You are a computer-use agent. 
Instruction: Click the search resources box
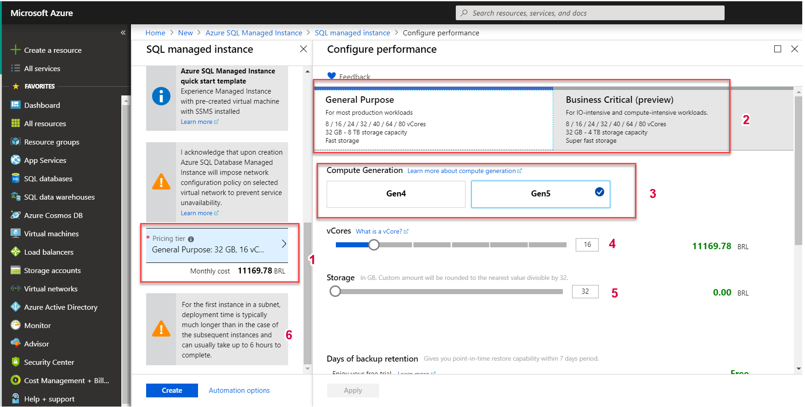[590, 13]
